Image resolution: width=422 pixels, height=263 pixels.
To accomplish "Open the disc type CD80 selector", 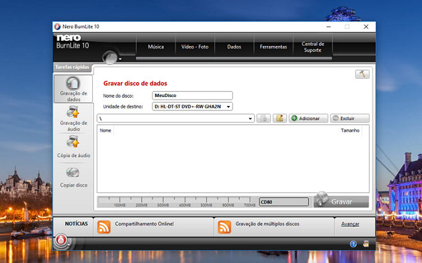I will 284,202.
